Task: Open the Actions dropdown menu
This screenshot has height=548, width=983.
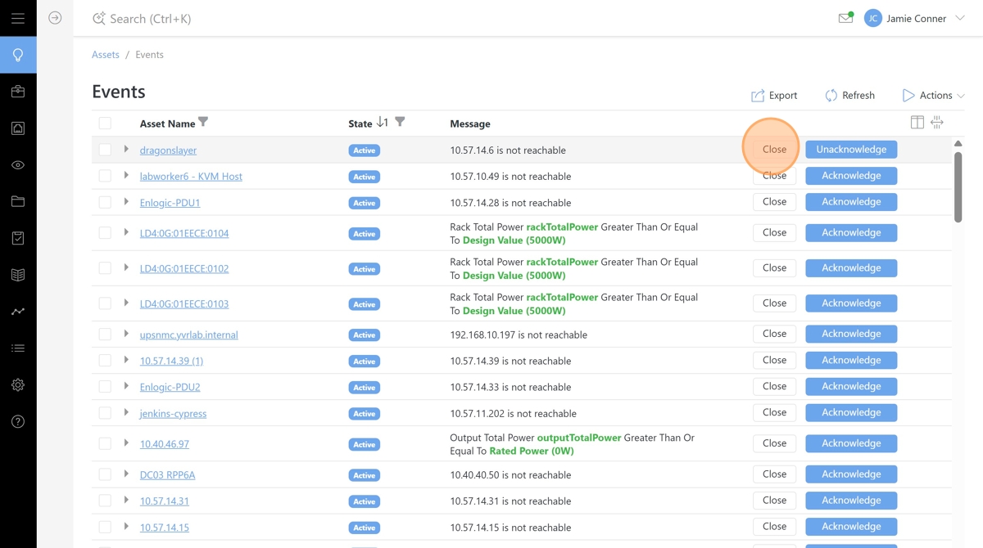Action: [934, 96]
